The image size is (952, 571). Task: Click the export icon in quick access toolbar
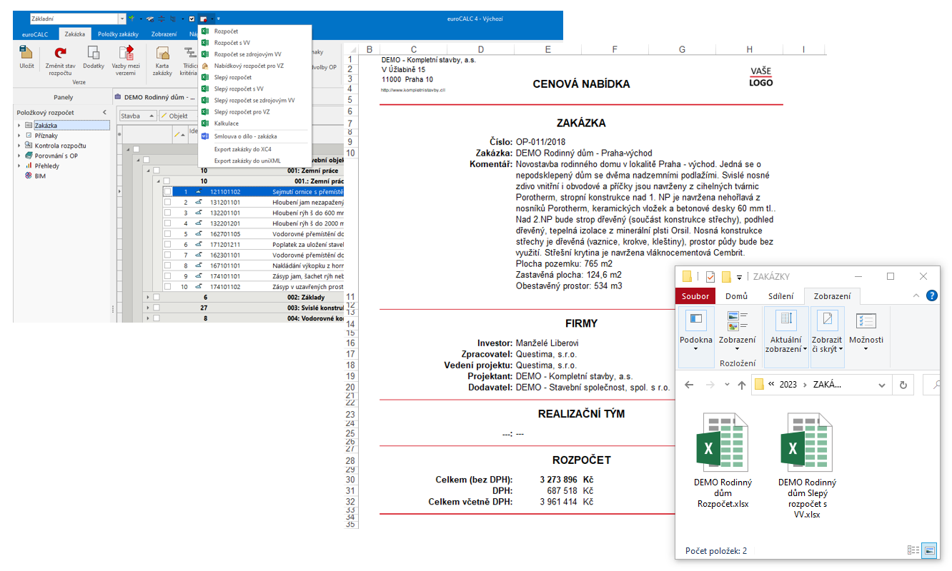tap(204, 19)
